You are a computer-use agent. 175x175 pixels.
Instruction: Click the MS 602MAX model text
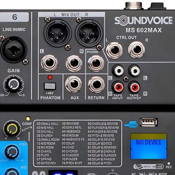(x=143, y=30)
